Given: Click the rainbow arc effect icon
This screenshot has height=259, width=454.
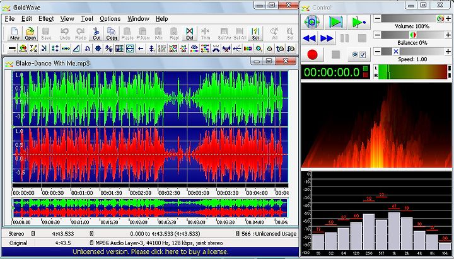Looking at the screenshot, I should 23,49.
